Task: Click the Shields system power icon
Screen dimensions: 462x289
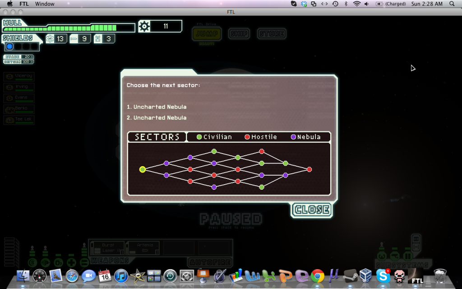Action: pos(32,262)
